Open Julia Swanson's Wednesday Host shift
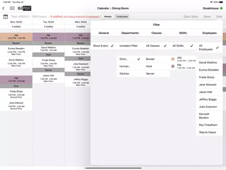 pyautogui.click(x=78, y=67)
